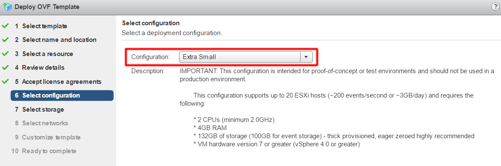Go to step 2 Select name and location

coord(56,40)
